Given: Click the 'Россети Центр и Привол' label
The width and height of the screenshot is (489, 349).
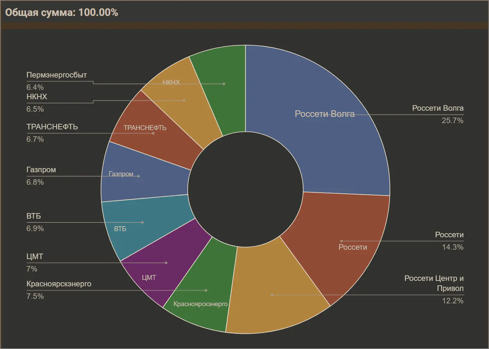Looking at the screenshot, I should tap(434, 283).
